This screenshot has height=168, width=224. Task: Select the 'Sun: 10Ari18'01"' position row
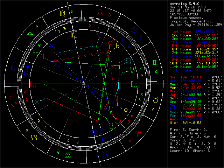tap(196, 77)
